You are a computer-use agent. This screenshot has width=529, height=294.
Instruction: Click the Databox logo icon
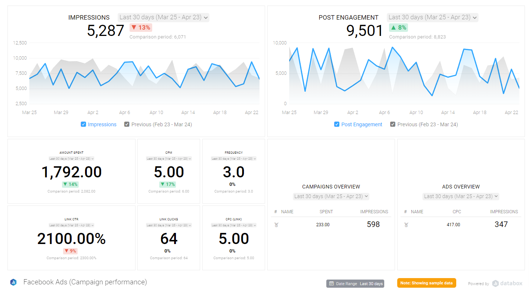[496, 283]
